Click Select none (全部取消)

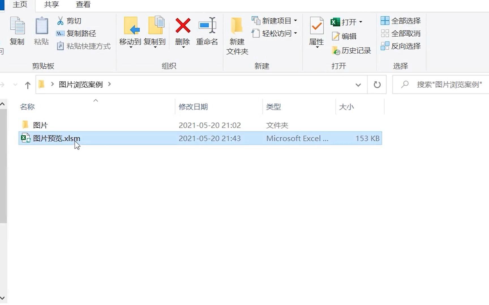pos(401,33)
